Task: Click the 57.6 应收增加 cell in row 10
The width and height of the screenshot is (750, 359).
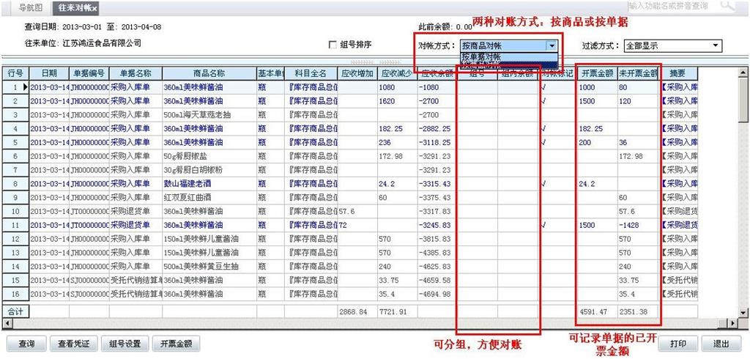Action: tap(357, 211)
